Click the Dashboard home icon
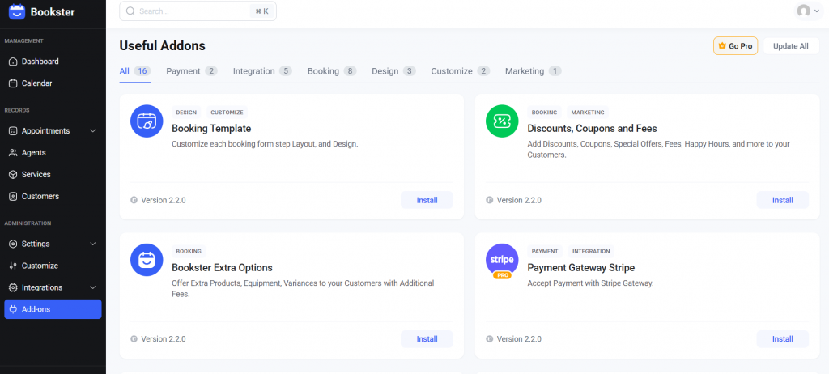829x374 pixels. (13, 62)
